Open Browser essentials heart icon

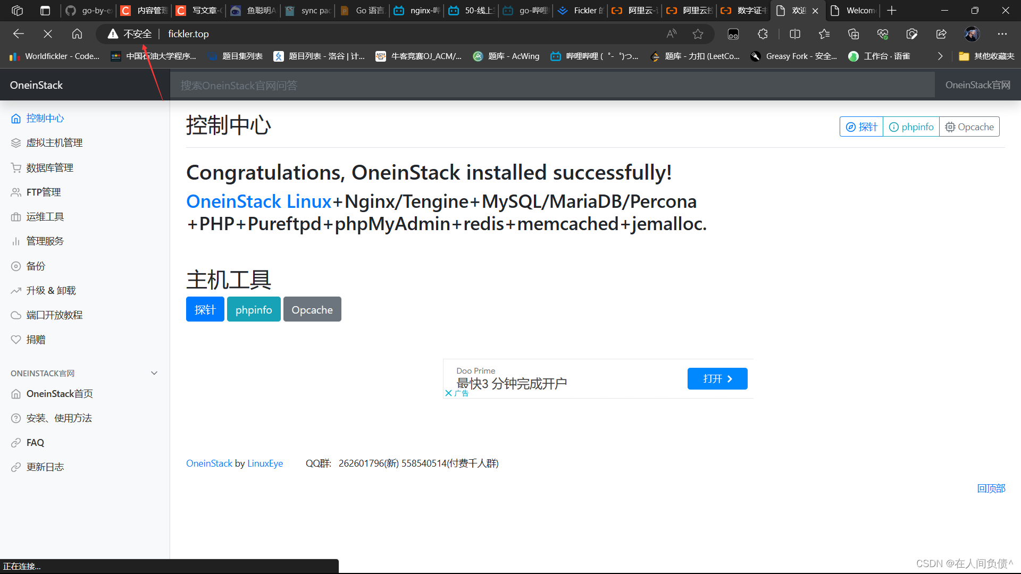pos(883,34)
